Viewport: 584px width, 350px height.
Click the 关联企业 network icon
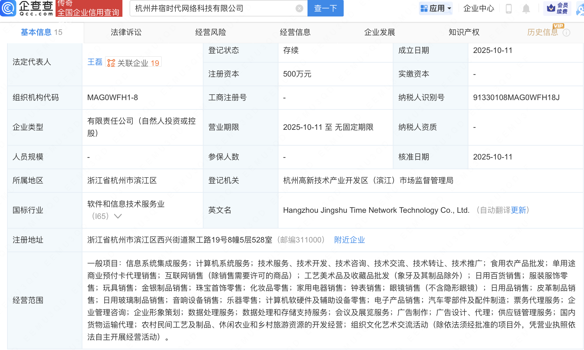pyautogui.click(x=111, y=63)
